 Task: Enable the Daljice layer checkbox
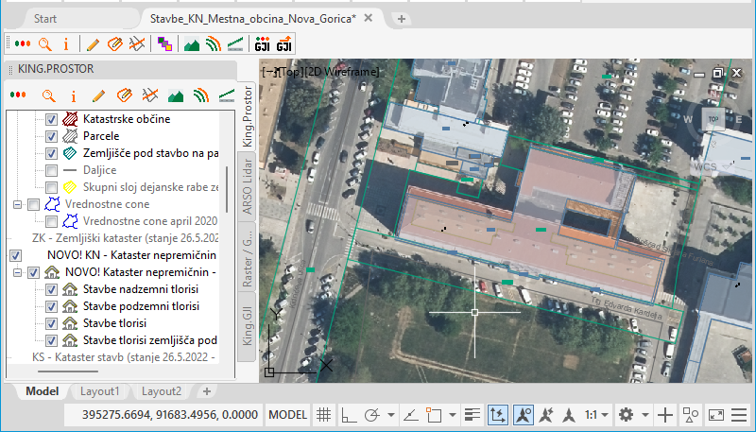(x=52, y=170)
